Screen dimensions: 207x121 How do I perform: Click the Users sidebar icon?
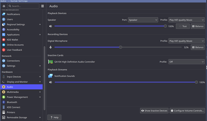4,19
